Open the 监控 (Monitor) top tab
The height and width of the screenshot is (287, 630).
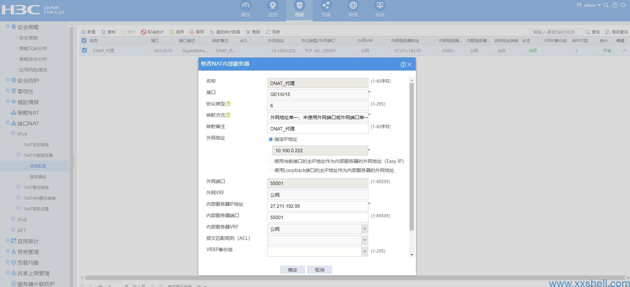[273, 9]
